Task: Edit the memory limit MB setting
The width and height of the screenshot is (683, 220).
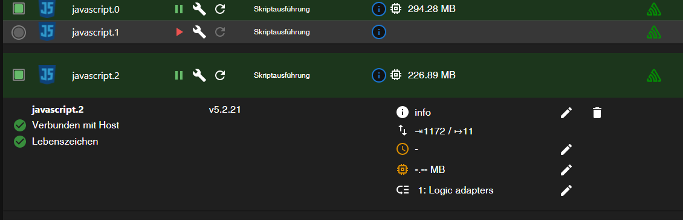Action: point(566,169)
